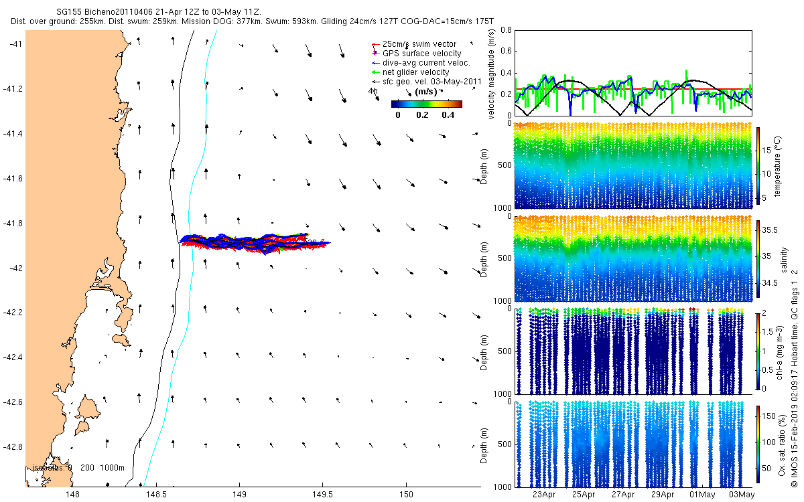Click the 'velocity magnitude (m/s)' axis label
The image size is (804, 502).
coord(492,74)
